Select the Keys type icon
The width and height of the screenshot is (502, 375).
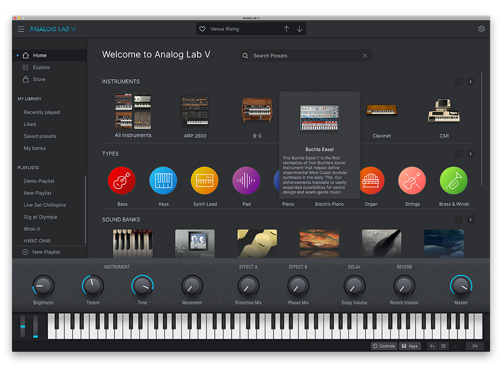[163, 180]
